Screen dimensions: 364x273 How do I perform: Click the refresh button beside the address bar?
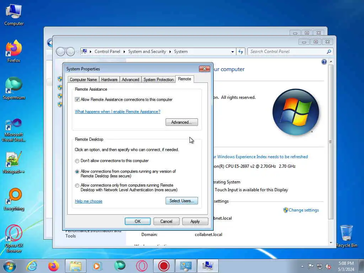241,52
